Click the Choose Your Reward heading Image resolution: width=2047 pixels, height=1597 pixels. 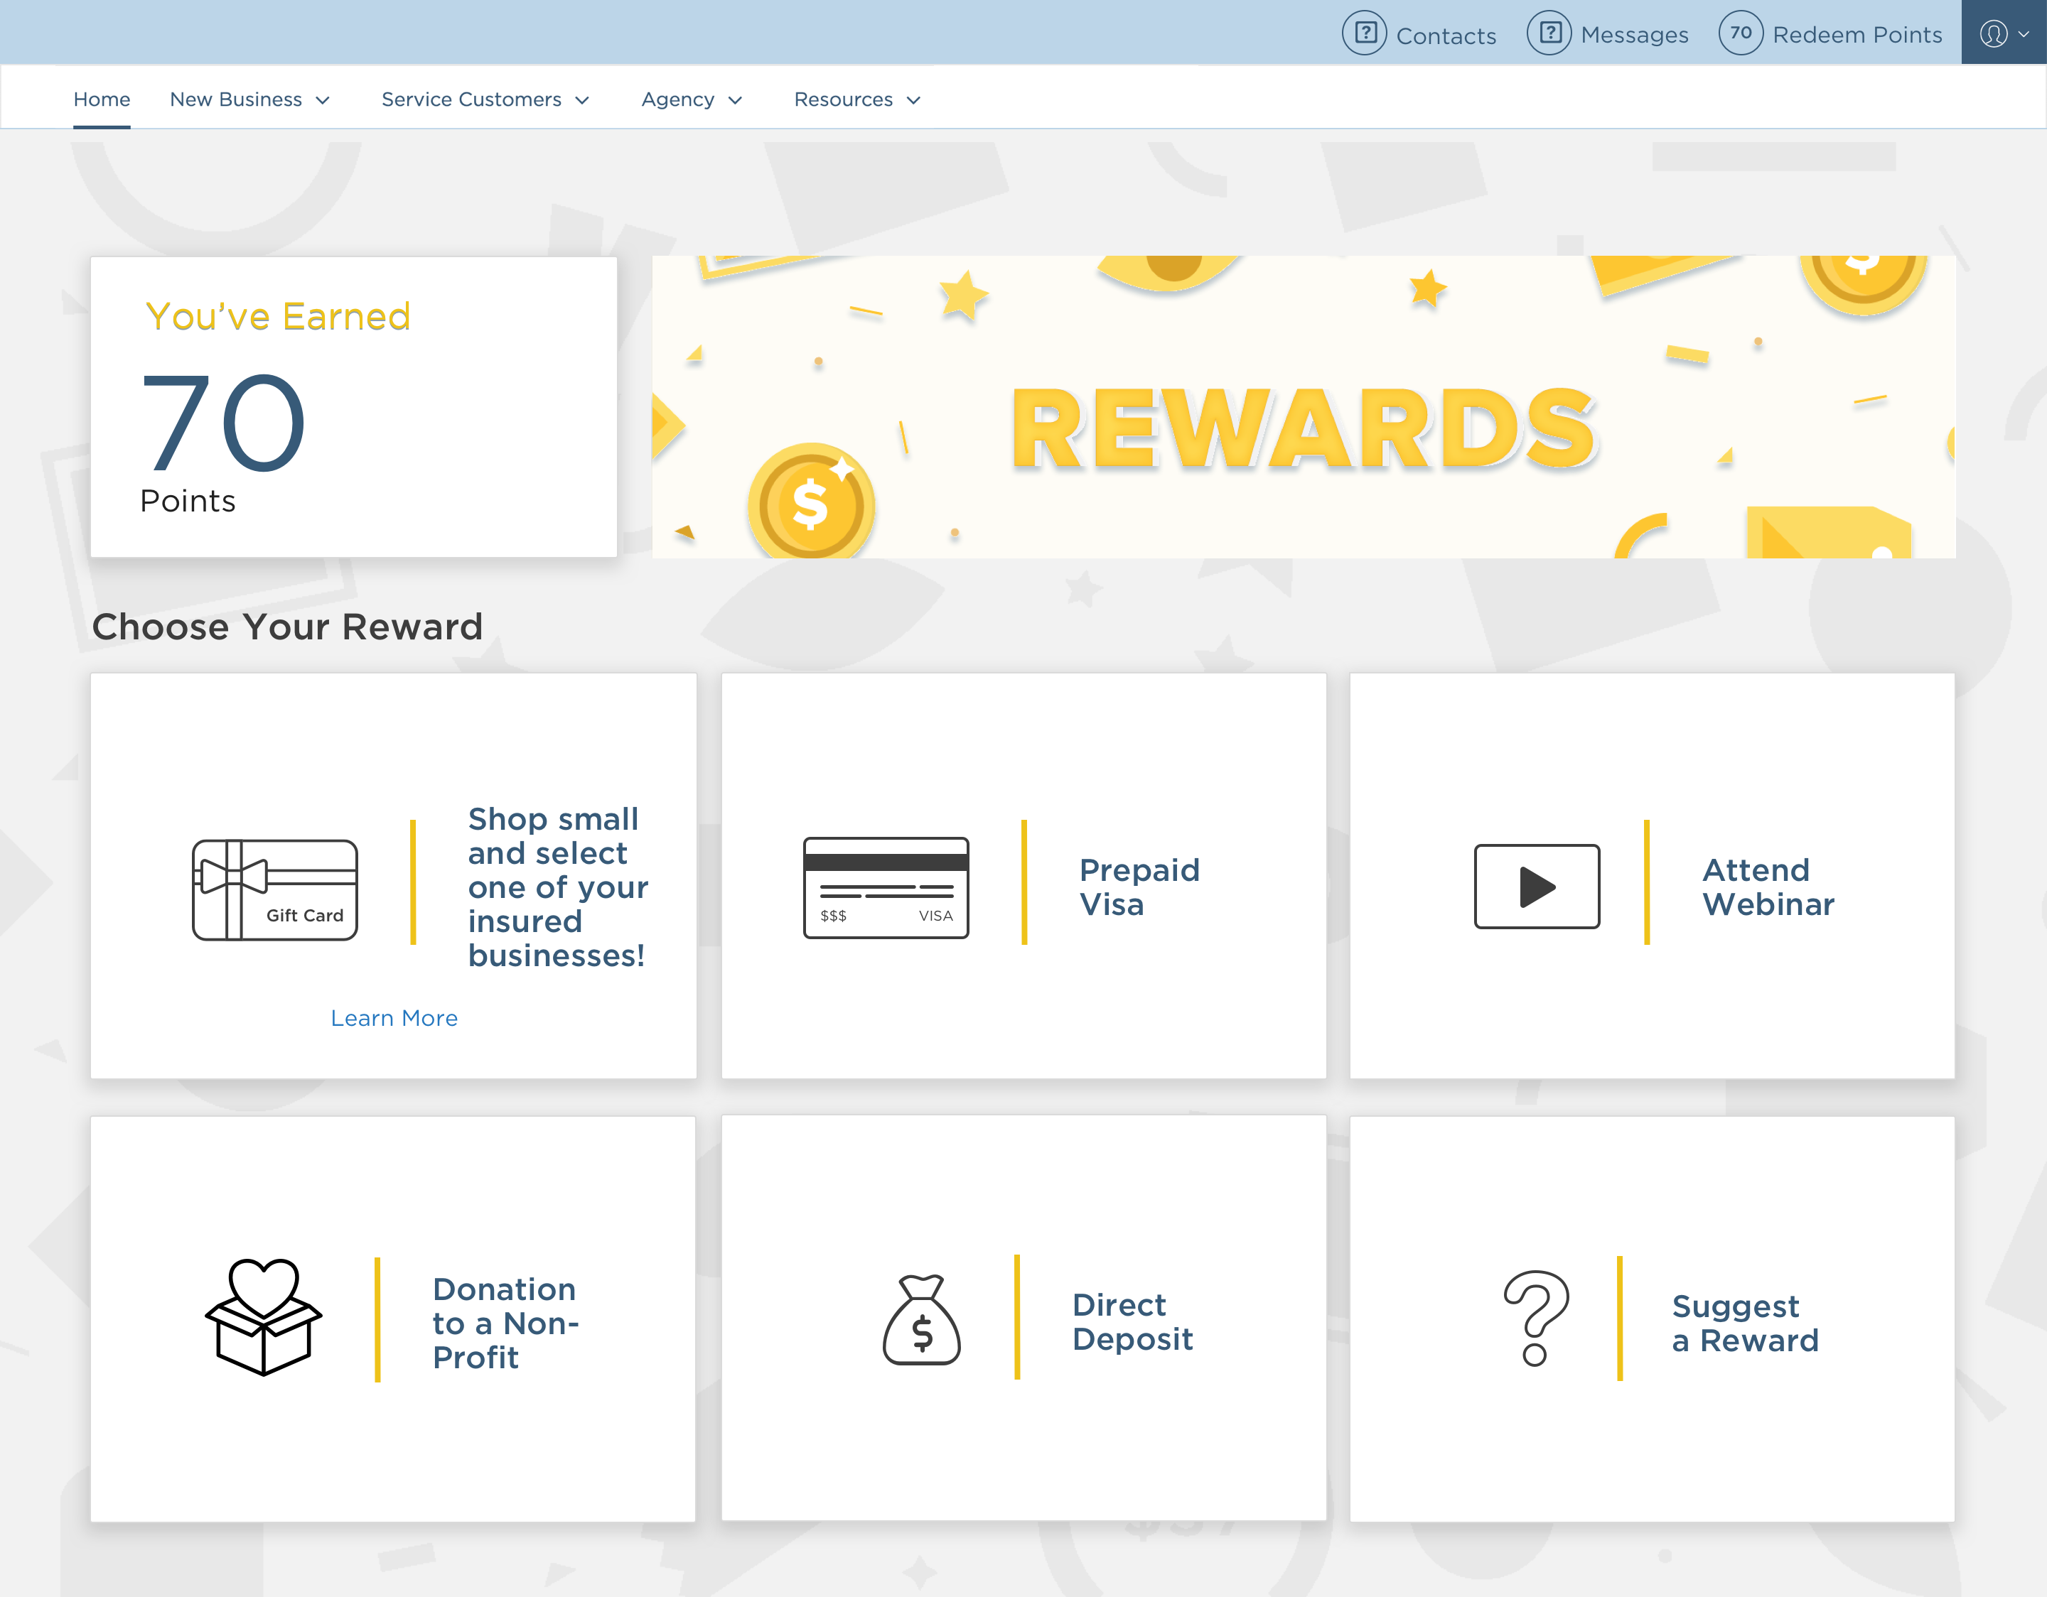click(288, 627)
